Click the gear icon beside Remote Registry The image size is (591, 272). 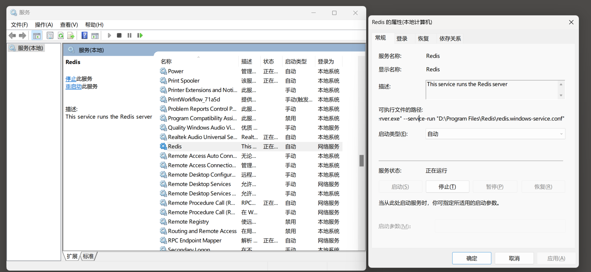[163, 222]
